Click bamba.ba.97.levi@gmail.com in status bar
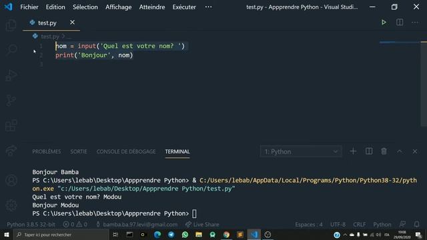 click(x=137, y=225)
